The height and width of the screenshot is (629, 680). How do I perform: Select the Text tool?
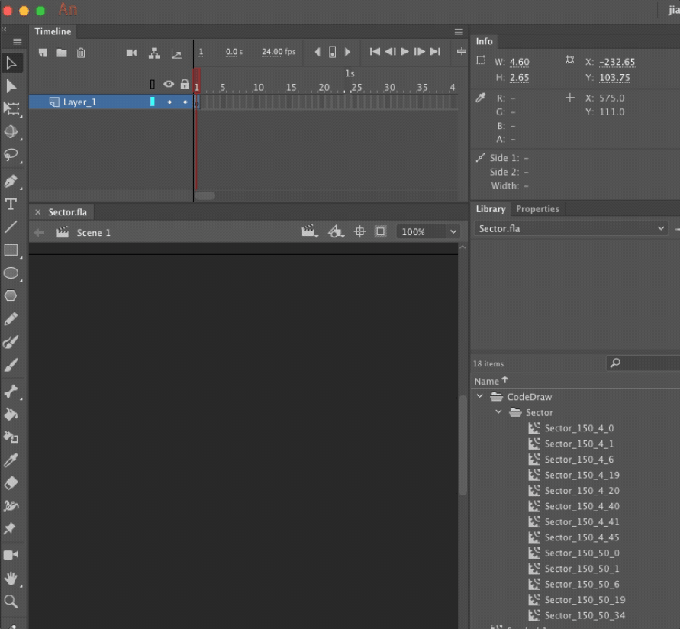point(11,204)
